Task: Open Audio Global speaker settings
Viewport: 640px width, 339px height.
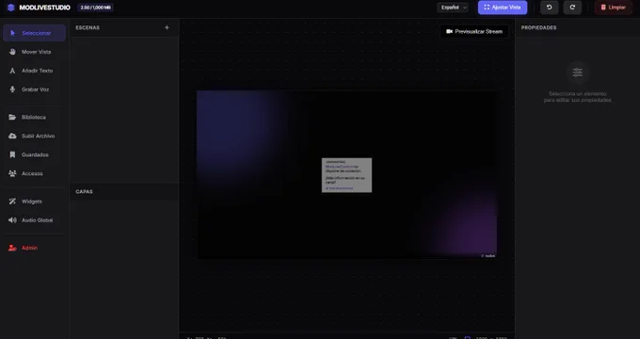Action: click(34, 220)
